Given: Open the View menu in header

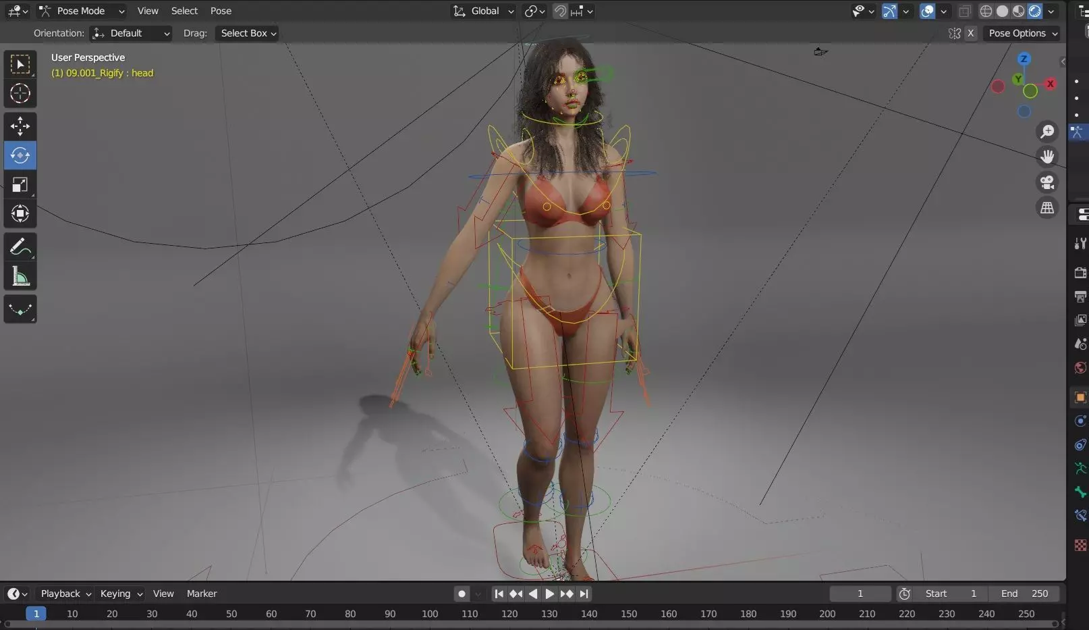Looking at the screenshot, I should 148,11.
